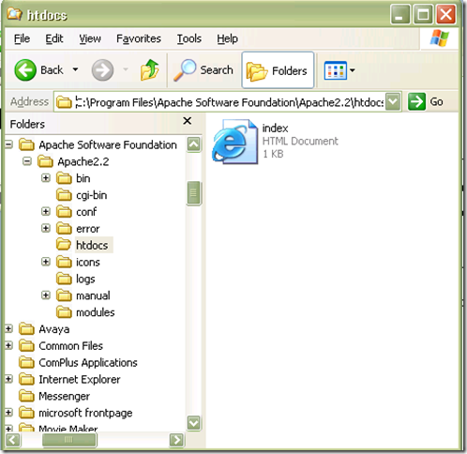Select the modules folder icon
This screenshot has width=467, height=454.
(x=64, y=312)
